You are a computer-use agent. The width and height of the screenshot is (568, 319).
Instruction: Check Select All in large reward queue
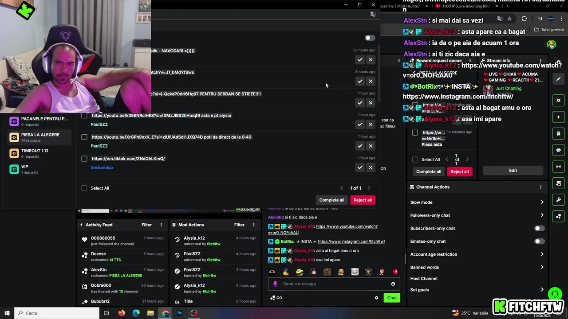(84, 188)
